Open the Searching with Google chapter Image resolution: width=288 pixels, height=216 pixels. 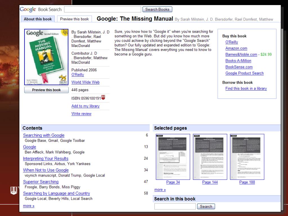coord(44,135)
